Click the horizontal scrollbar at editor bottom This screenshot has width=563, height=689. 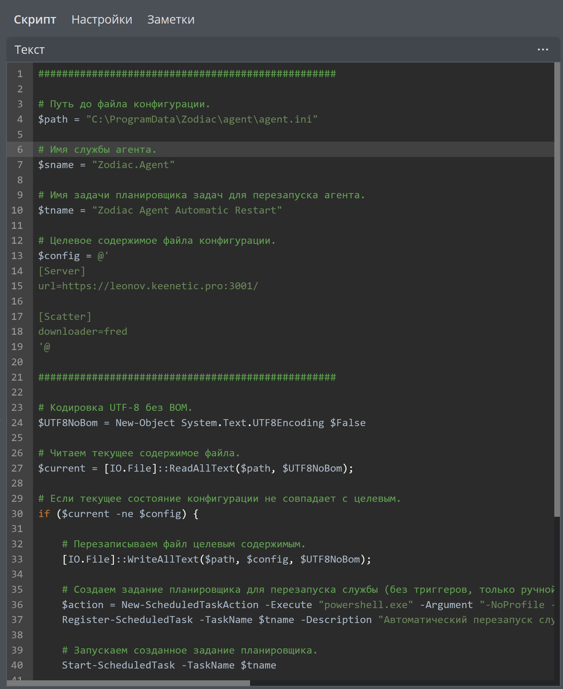click(129, 683)
